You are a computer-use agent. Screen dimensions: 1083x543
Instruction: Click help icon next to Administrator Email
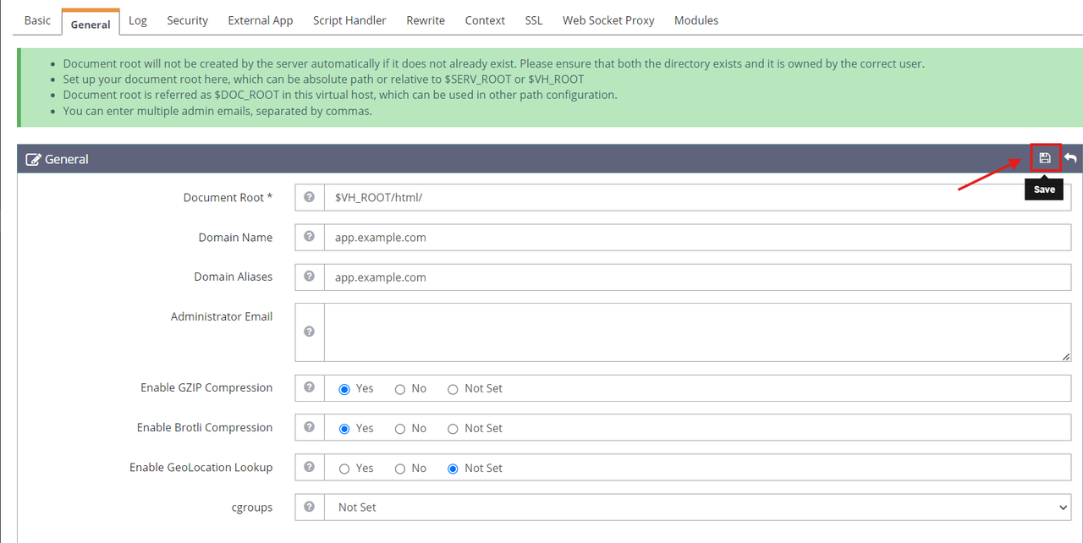click(310, 332)
